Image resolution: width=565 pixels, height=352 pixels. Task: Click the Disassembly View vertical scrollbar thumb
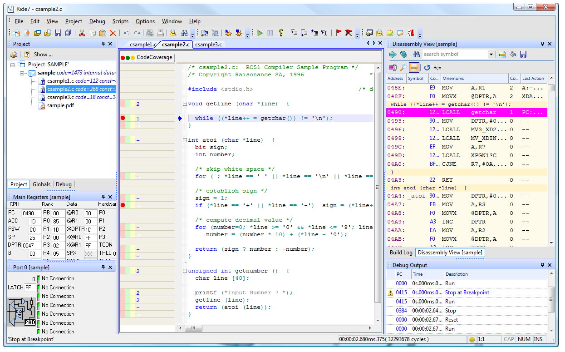(551, 89)
